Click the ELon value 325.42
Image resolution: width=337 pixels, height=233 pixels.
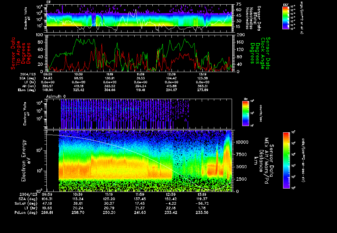pos(78,90)
